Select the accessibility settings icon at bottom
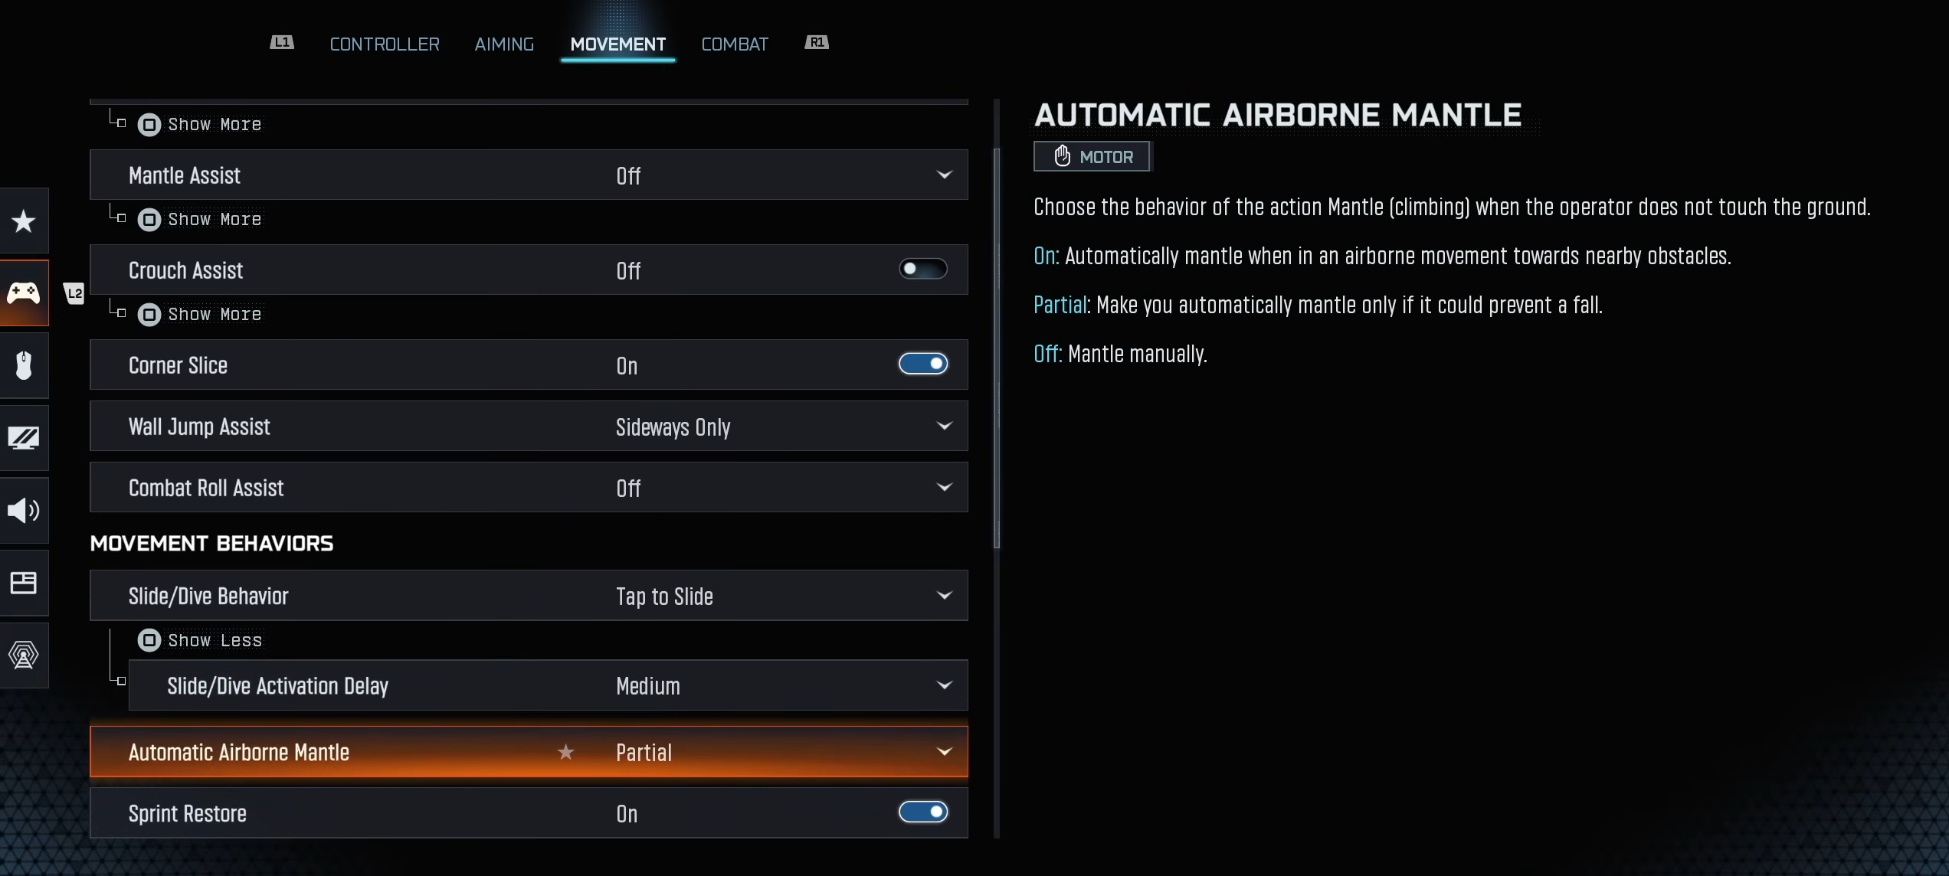 [23, 655]
